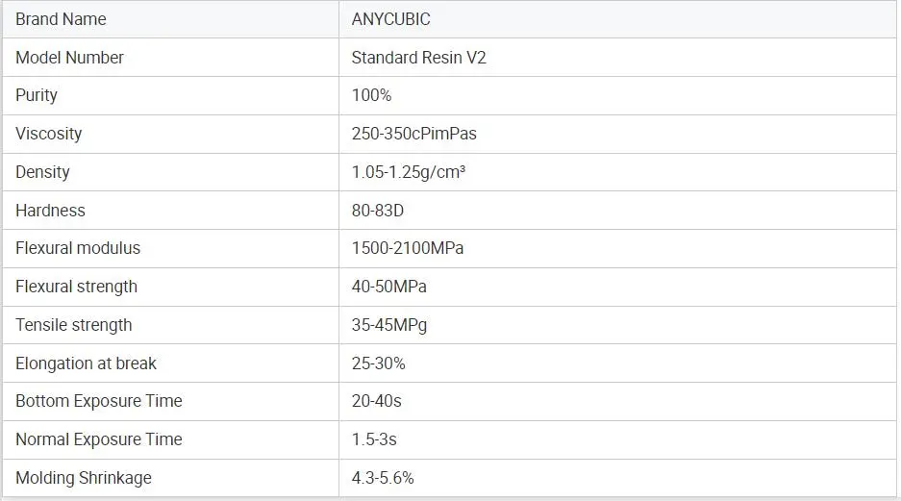This screenshot has height=501, width=901.
Task: Select the 1.05-1.25g/cm³ density value
Action: (x=409, y=172)
